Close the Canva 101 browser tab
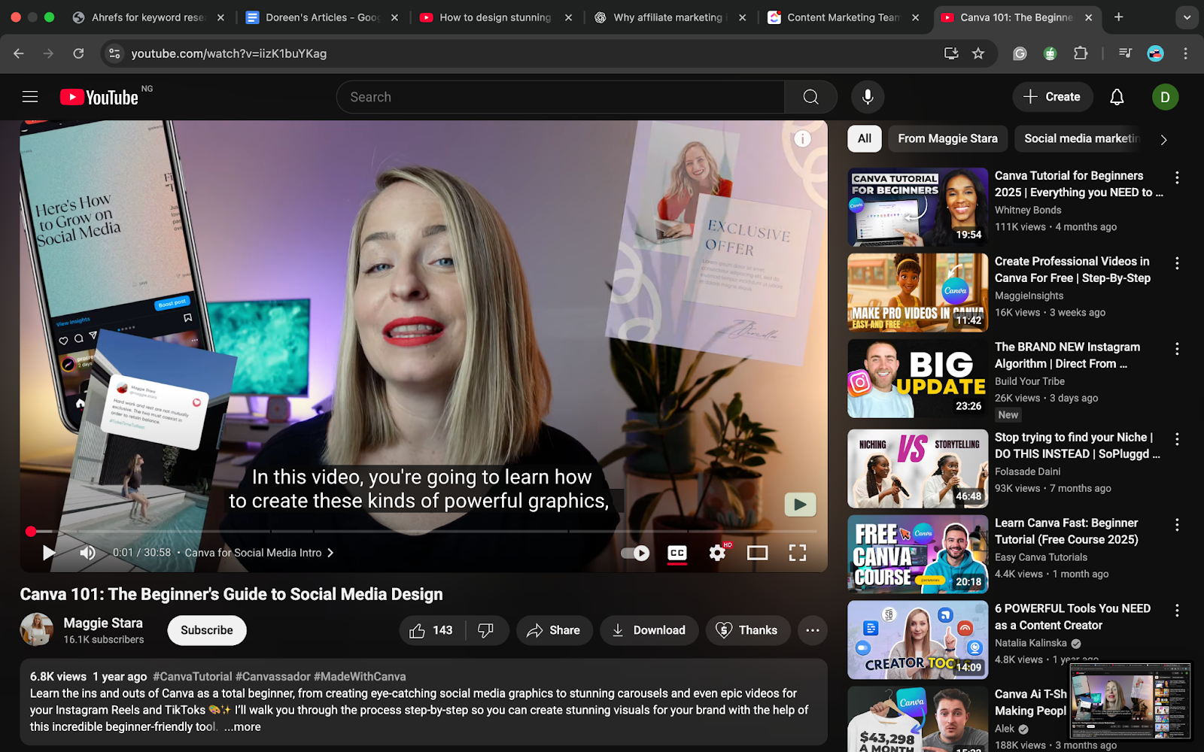 tap(1088, 17)
